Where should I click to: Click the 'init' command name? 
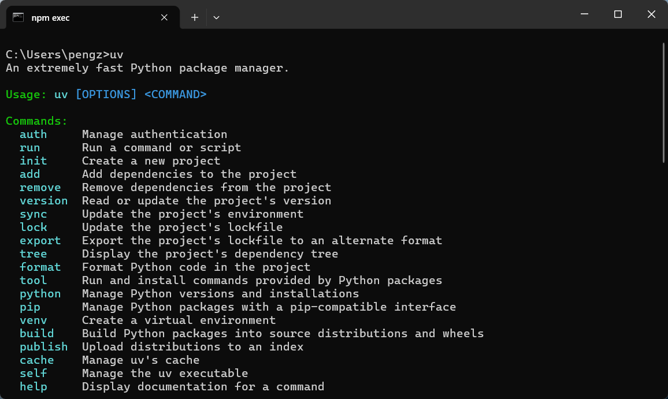[x=34, y=161]
